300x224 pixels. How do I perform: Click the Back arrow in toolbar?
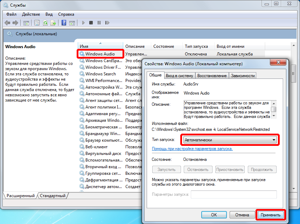click(x=7, y=23)
